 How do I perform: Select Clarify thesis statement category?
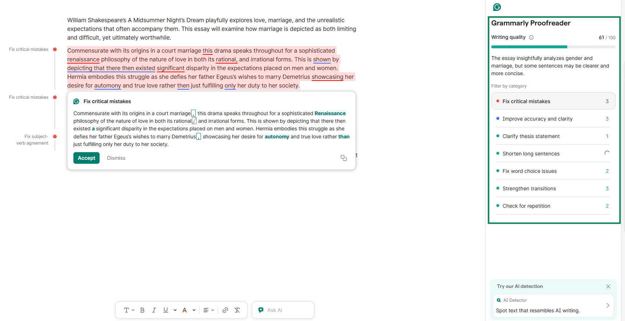coord(553,136)
